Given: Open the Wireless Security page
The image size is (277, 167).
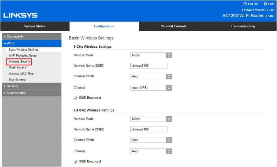Looking at the screenshot, I should (x=19, y=61).
